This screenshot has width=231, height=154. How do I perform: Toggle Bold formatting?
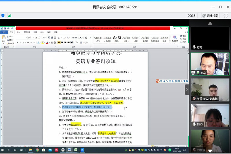coord(17,42)
